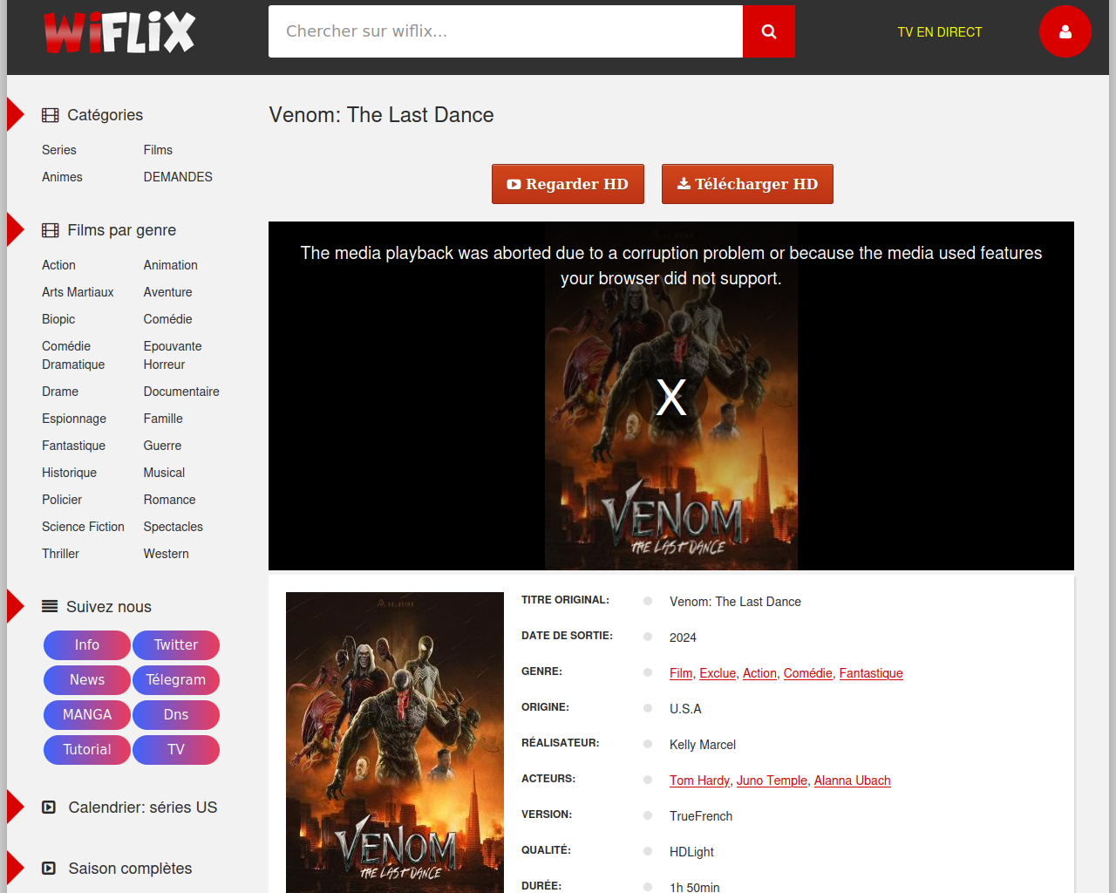
Task: Open the Tom Hardy actor link
Action: 699,781
